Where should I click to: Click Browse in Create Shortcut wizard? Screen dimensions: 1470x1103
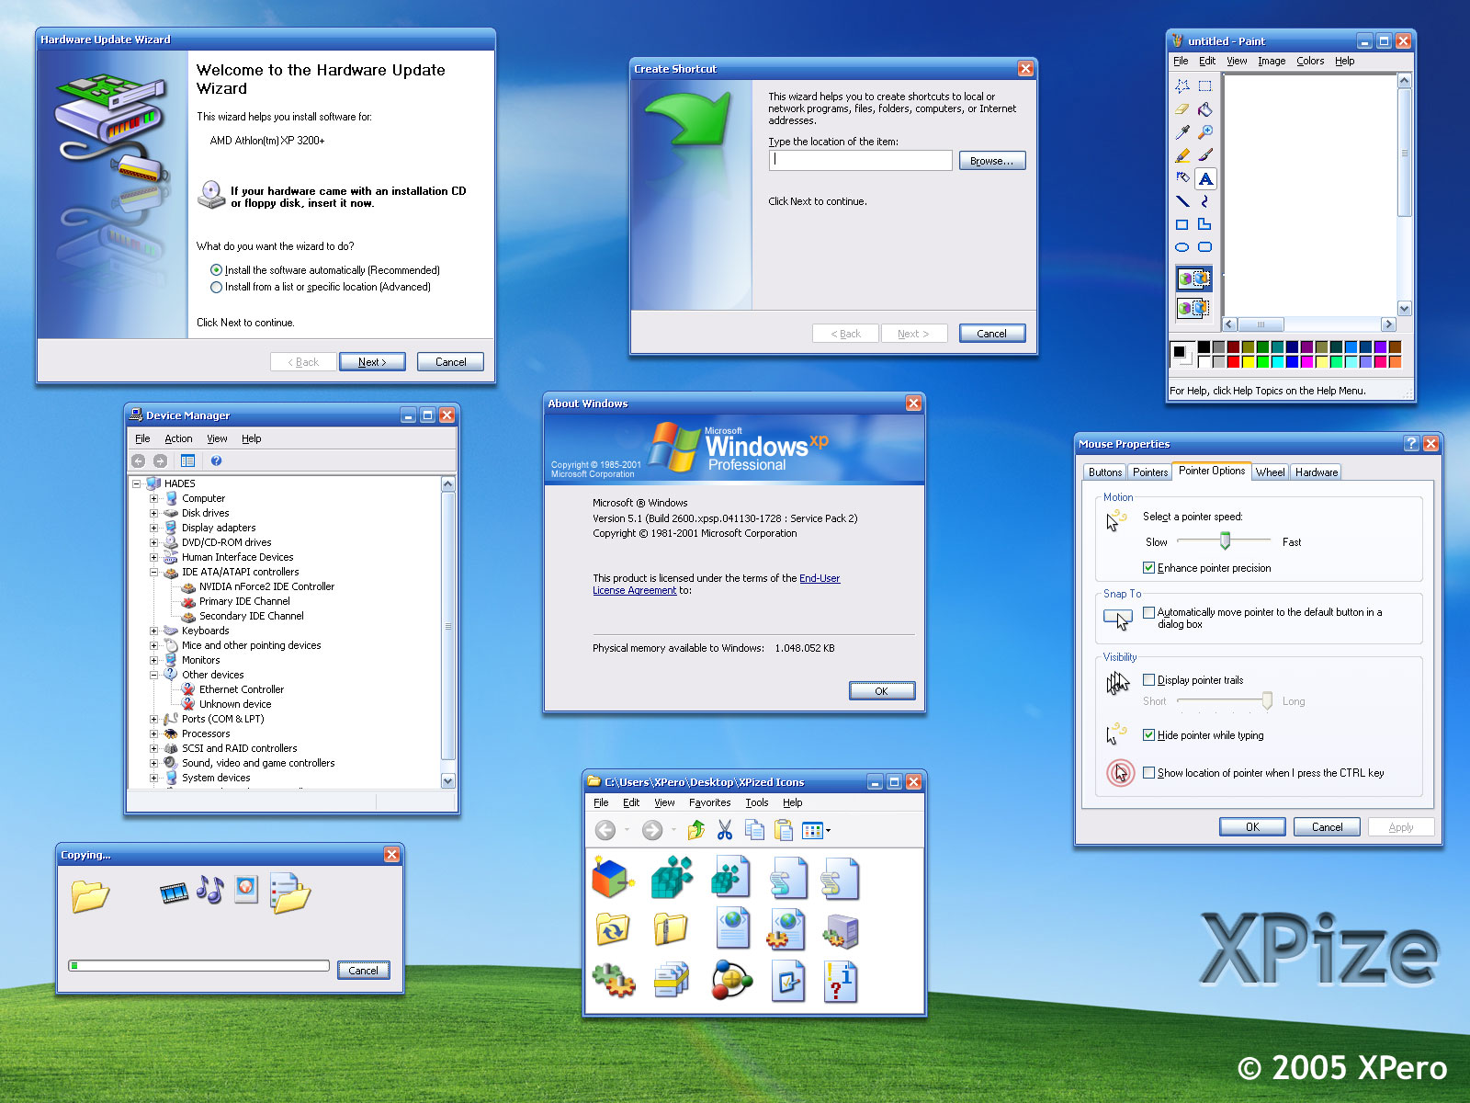click(991, 160)
